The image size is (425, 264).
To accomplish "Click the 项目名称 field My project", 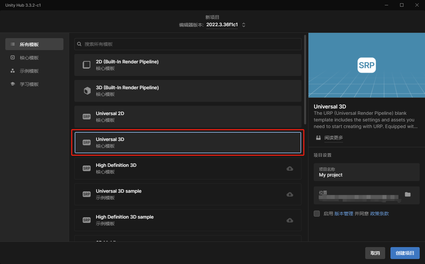I will coord(367,172).
